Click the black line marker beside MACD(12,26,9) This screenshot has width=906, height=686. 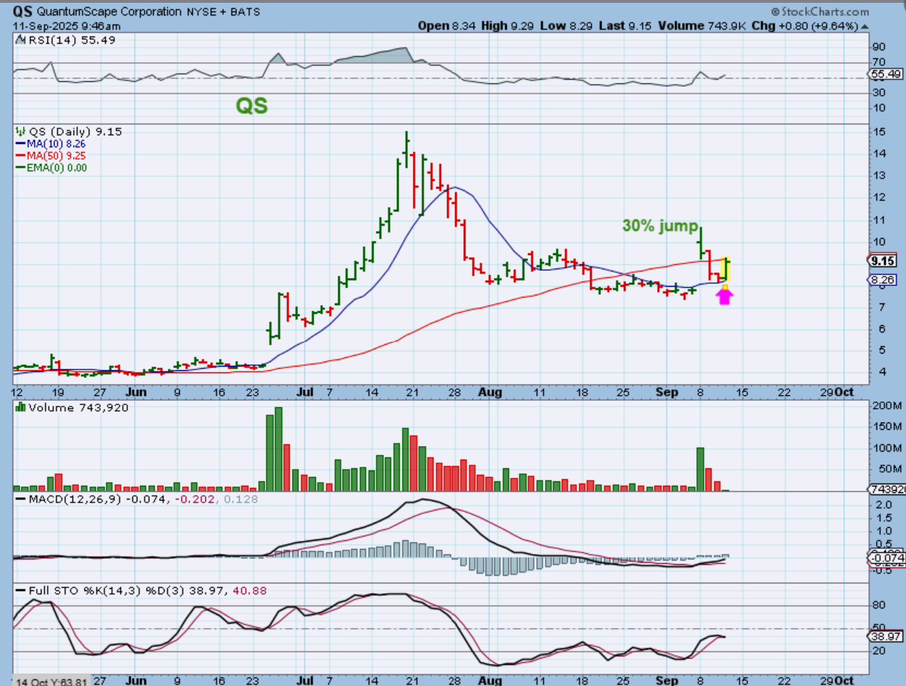click(x=21, y=500)
